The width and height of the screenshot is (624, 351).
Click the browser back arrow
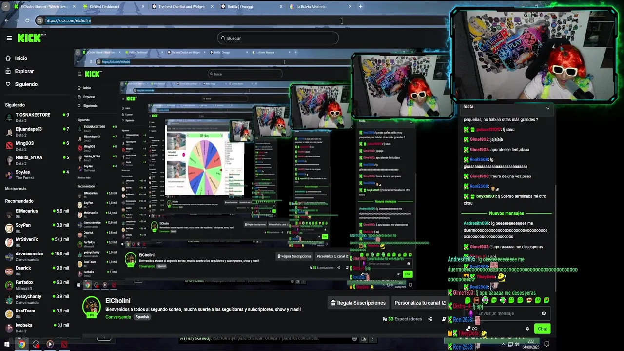(6, 20)
